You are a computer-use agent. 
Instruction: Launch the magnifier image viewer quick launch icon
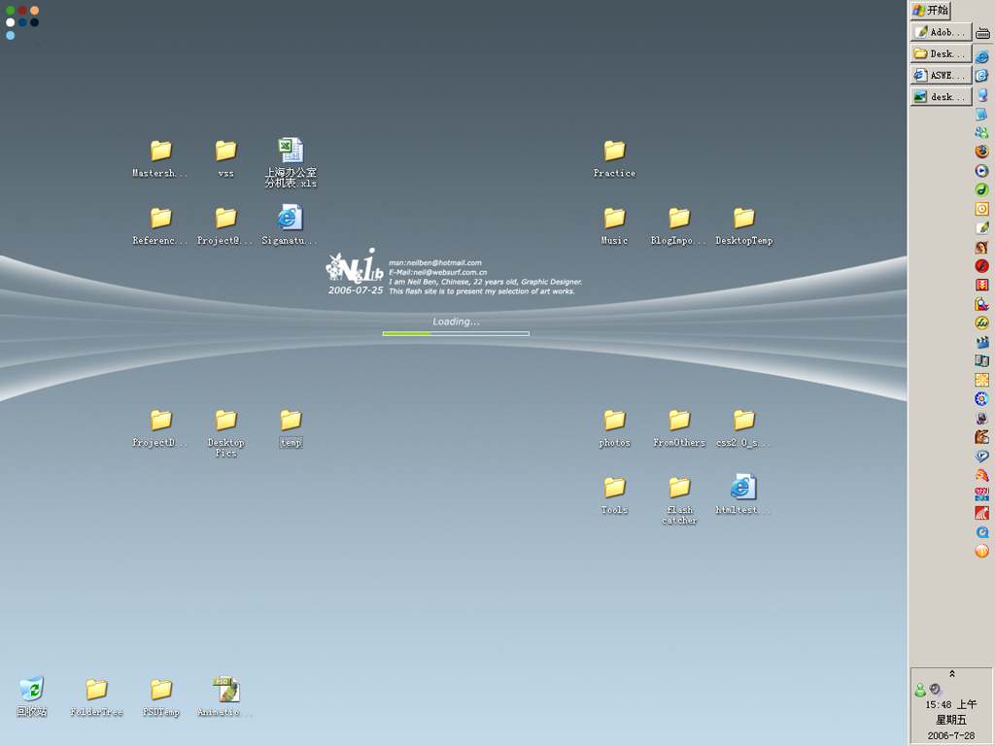pyautogui.click(x=981, y=304)
